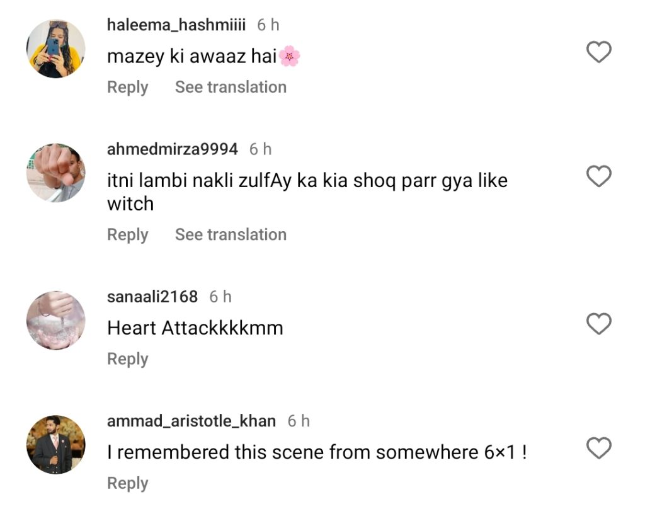Open ammad_aristotle_khan's profile picture
This screenshot has width=645, height=509.
[x=55, y=445]
